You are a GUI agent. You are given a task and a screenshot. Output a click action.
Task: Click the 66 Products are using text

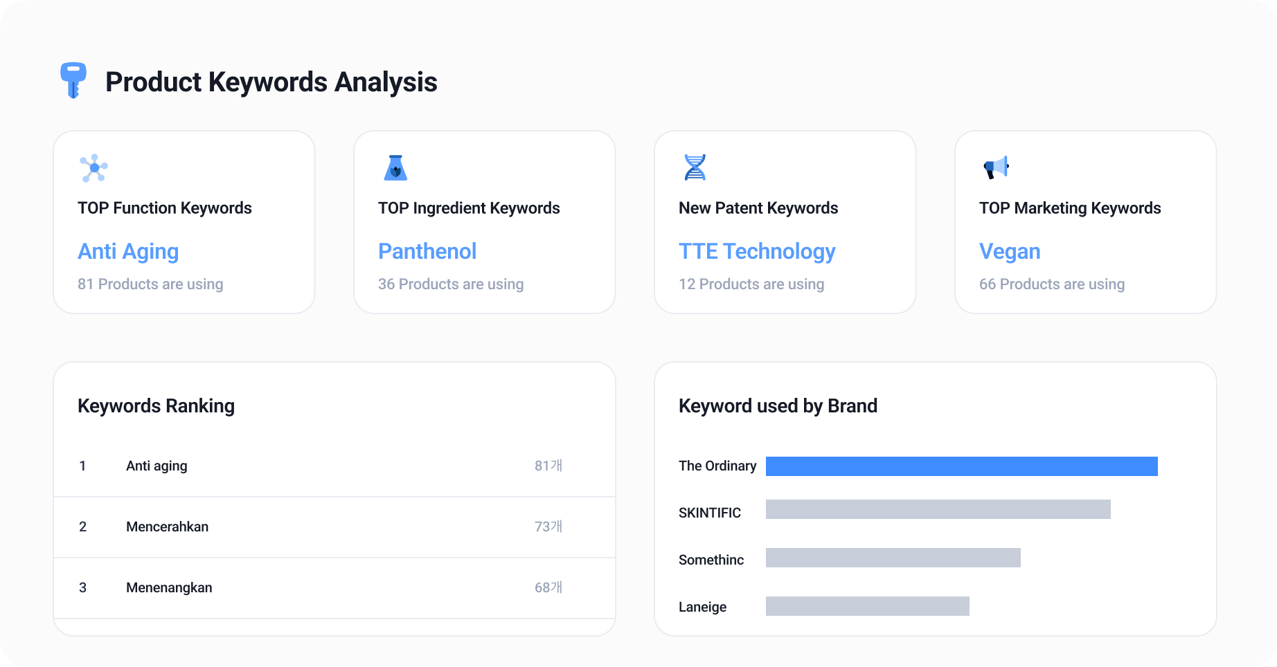[x=1052, y=284]
